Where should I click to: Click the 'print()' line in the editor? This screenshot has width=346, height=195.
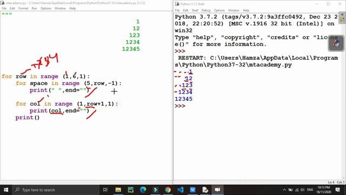[28, 118]
